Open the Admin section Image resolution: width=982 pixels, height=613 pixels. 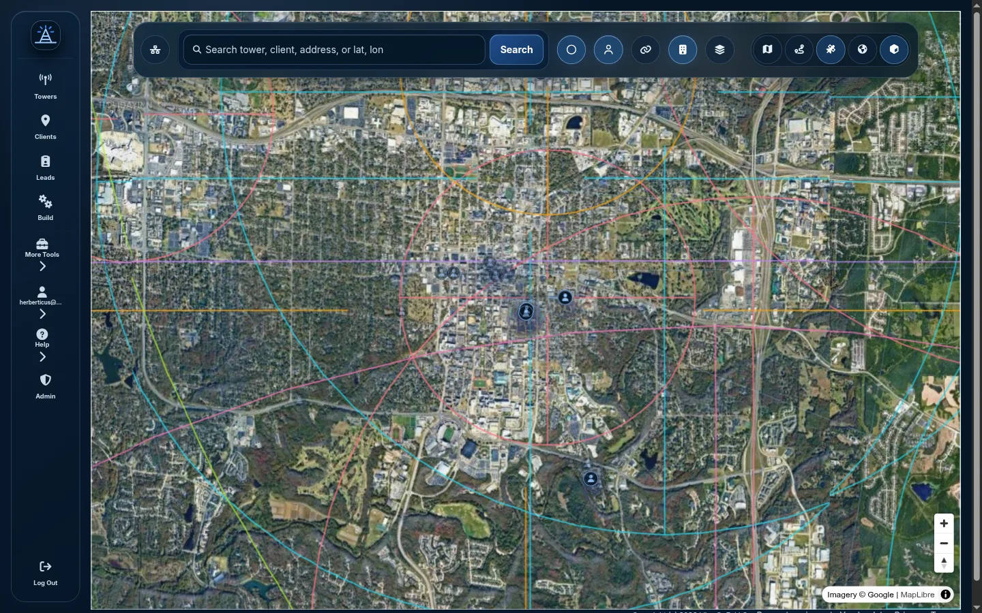point(46,386)
